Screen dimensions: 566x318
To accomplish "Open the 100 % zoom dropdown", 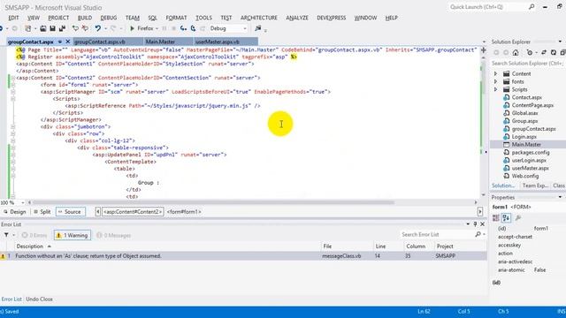I will [x=23, y=202].
